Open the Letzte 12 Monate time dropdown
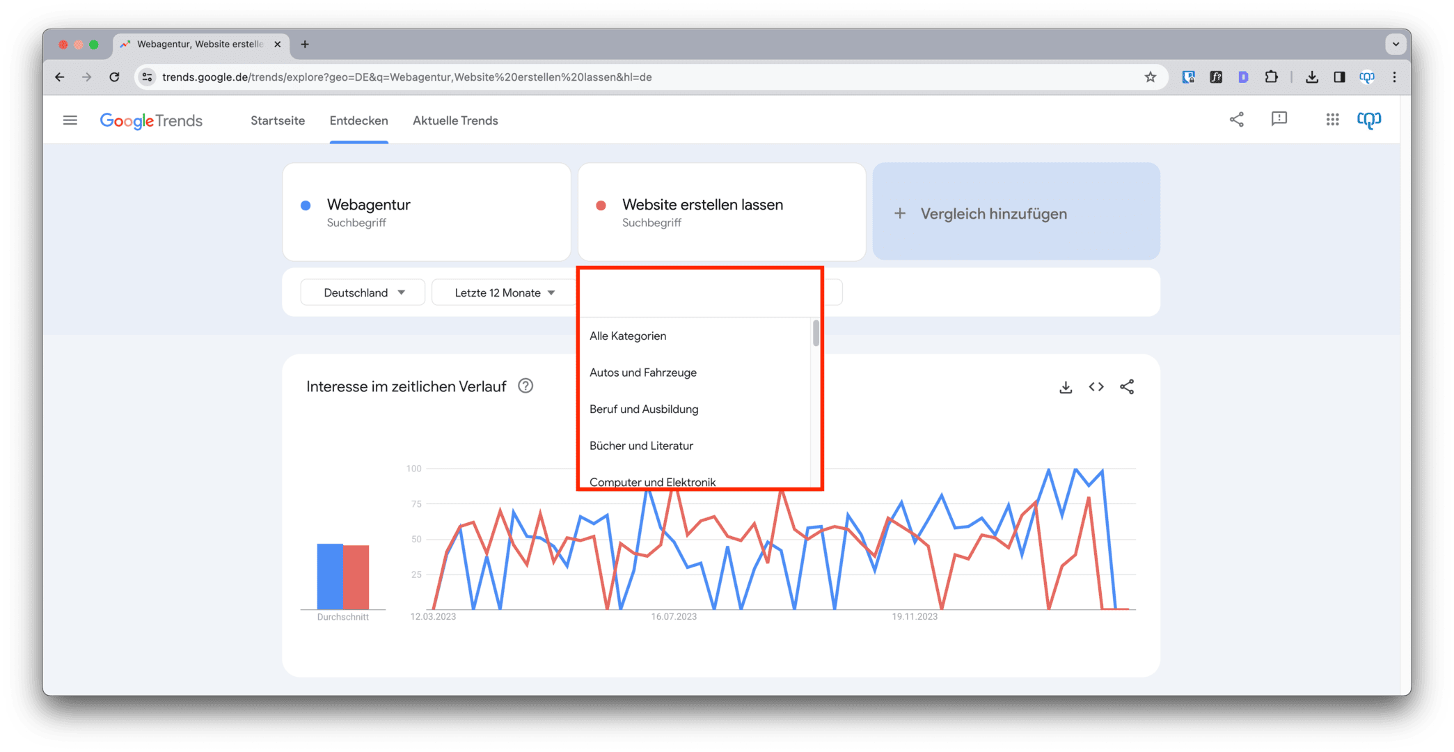Image resolution: width=1454 pixels, height=752 pixels. pos(504,292)
